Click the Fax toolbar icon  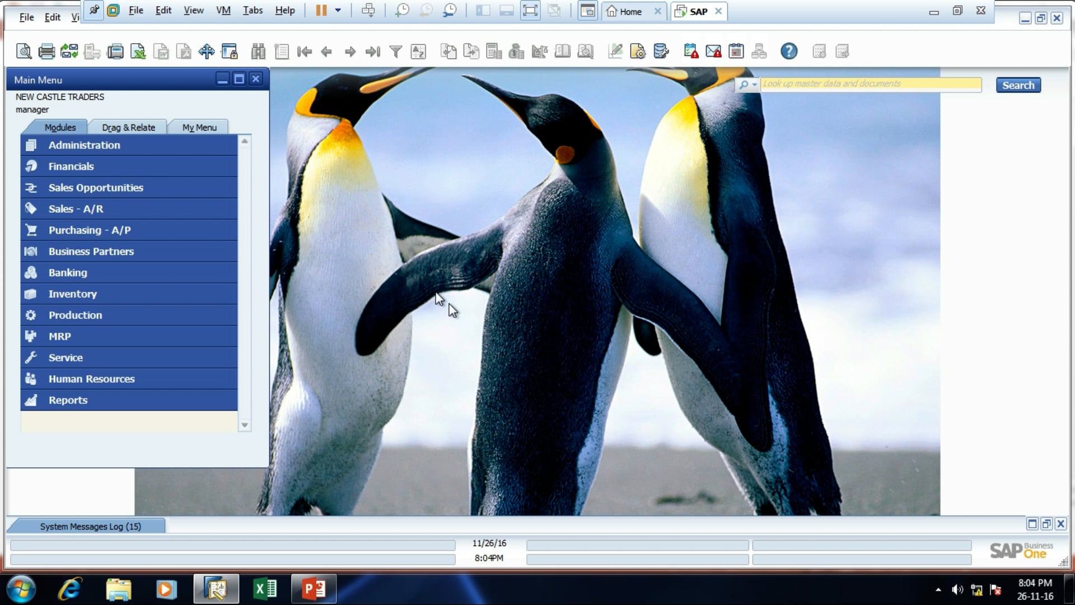[115, 52]
